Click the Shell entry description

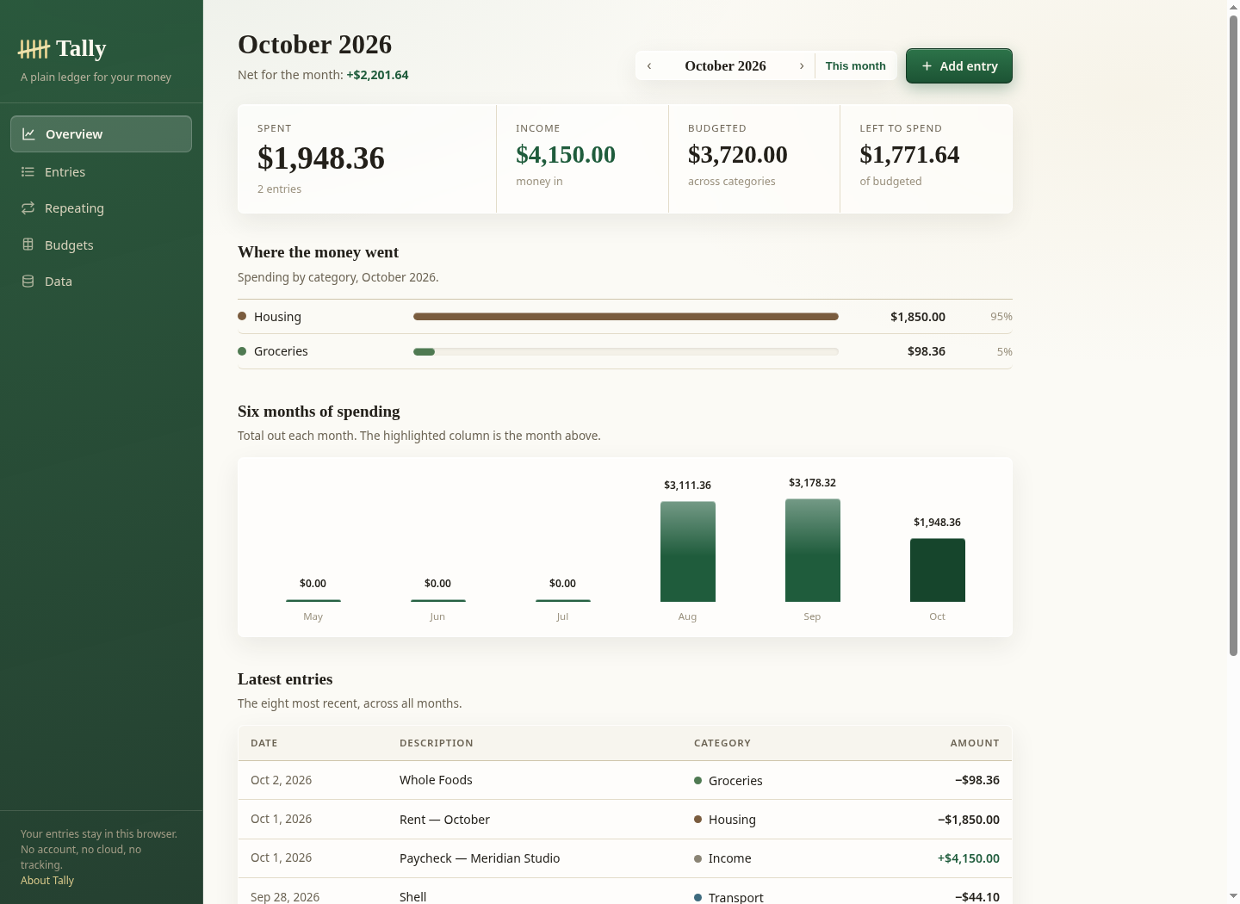click(x=413, y=896)
